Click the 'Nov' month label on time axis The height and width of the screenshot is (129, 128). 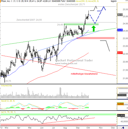click(x=101, y=128)
